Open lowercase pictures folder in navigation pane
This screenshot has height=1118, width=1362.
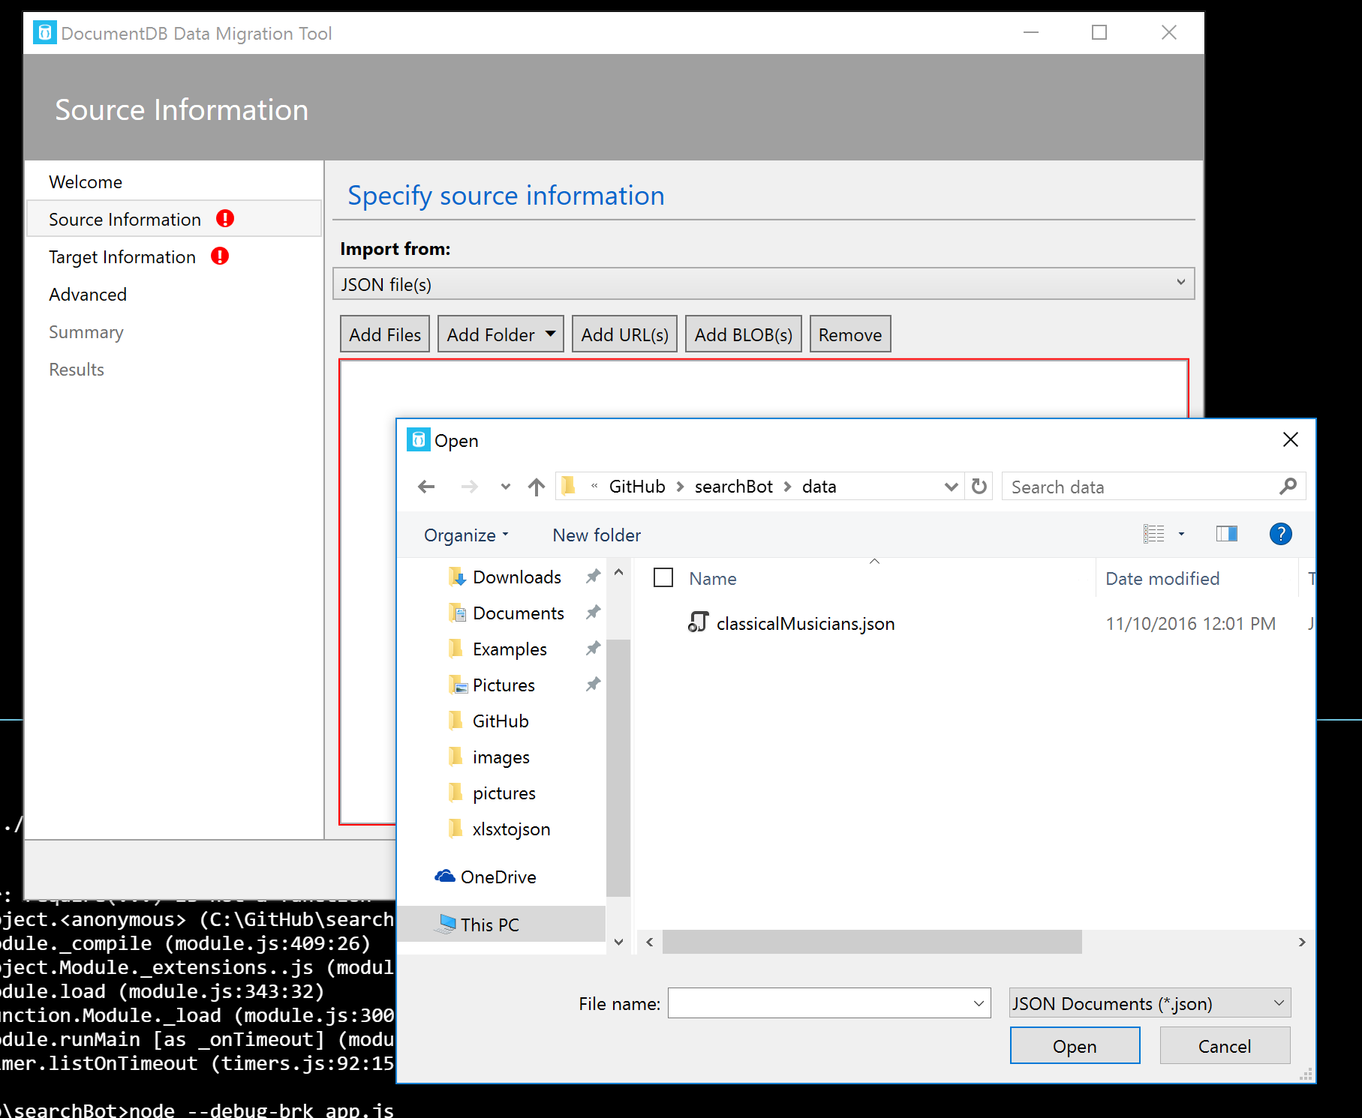pos(504,793)
